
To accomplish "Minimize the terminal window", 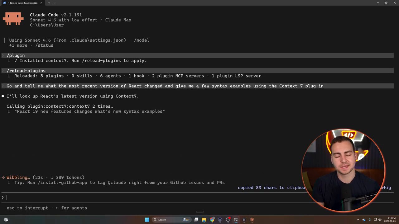I will click(378, 3).
